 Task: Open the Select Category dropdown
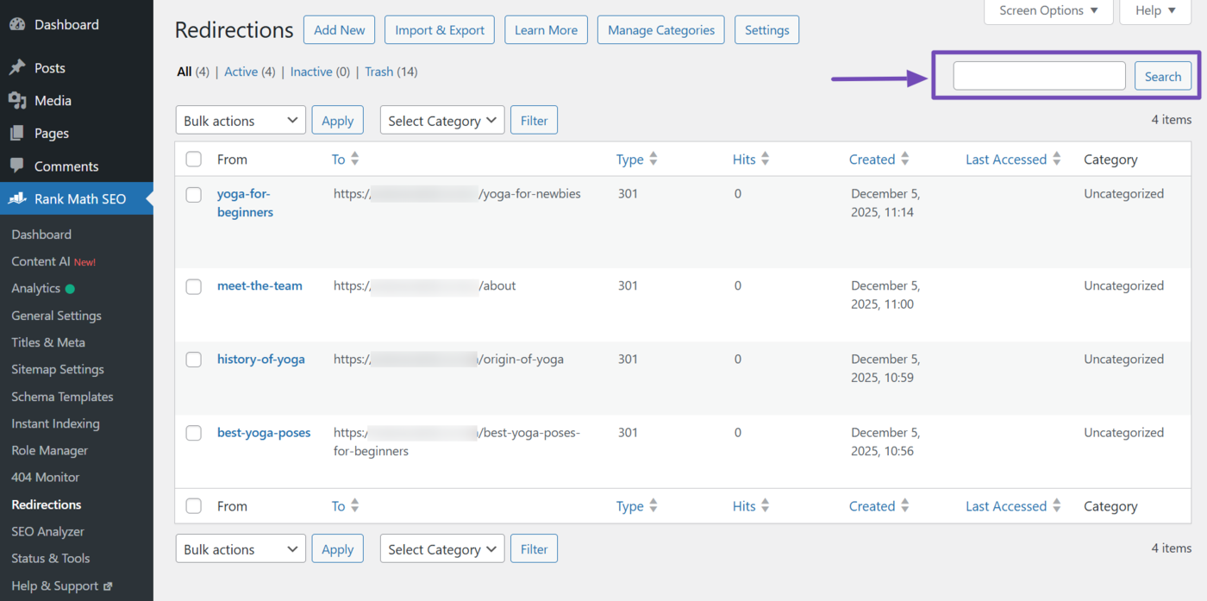441,120
